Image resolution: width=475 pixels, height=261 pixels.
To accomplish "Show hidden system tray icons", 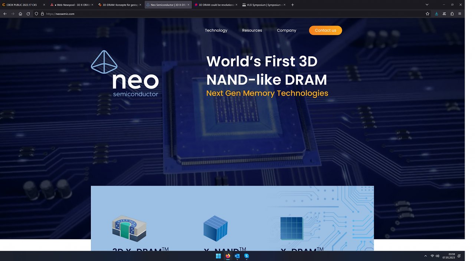I will [425, 256].
